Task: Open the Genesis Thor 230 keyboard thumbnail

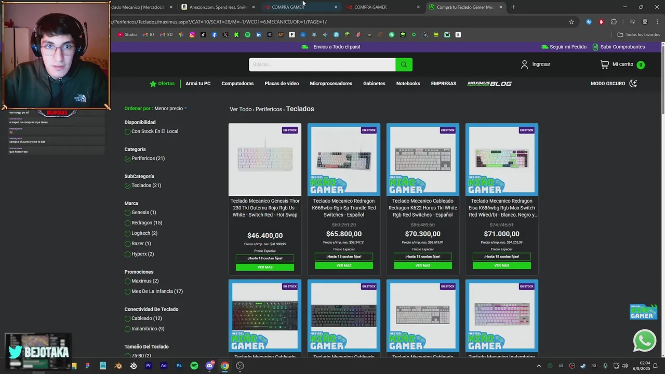Action: click(x=265, y=159)
